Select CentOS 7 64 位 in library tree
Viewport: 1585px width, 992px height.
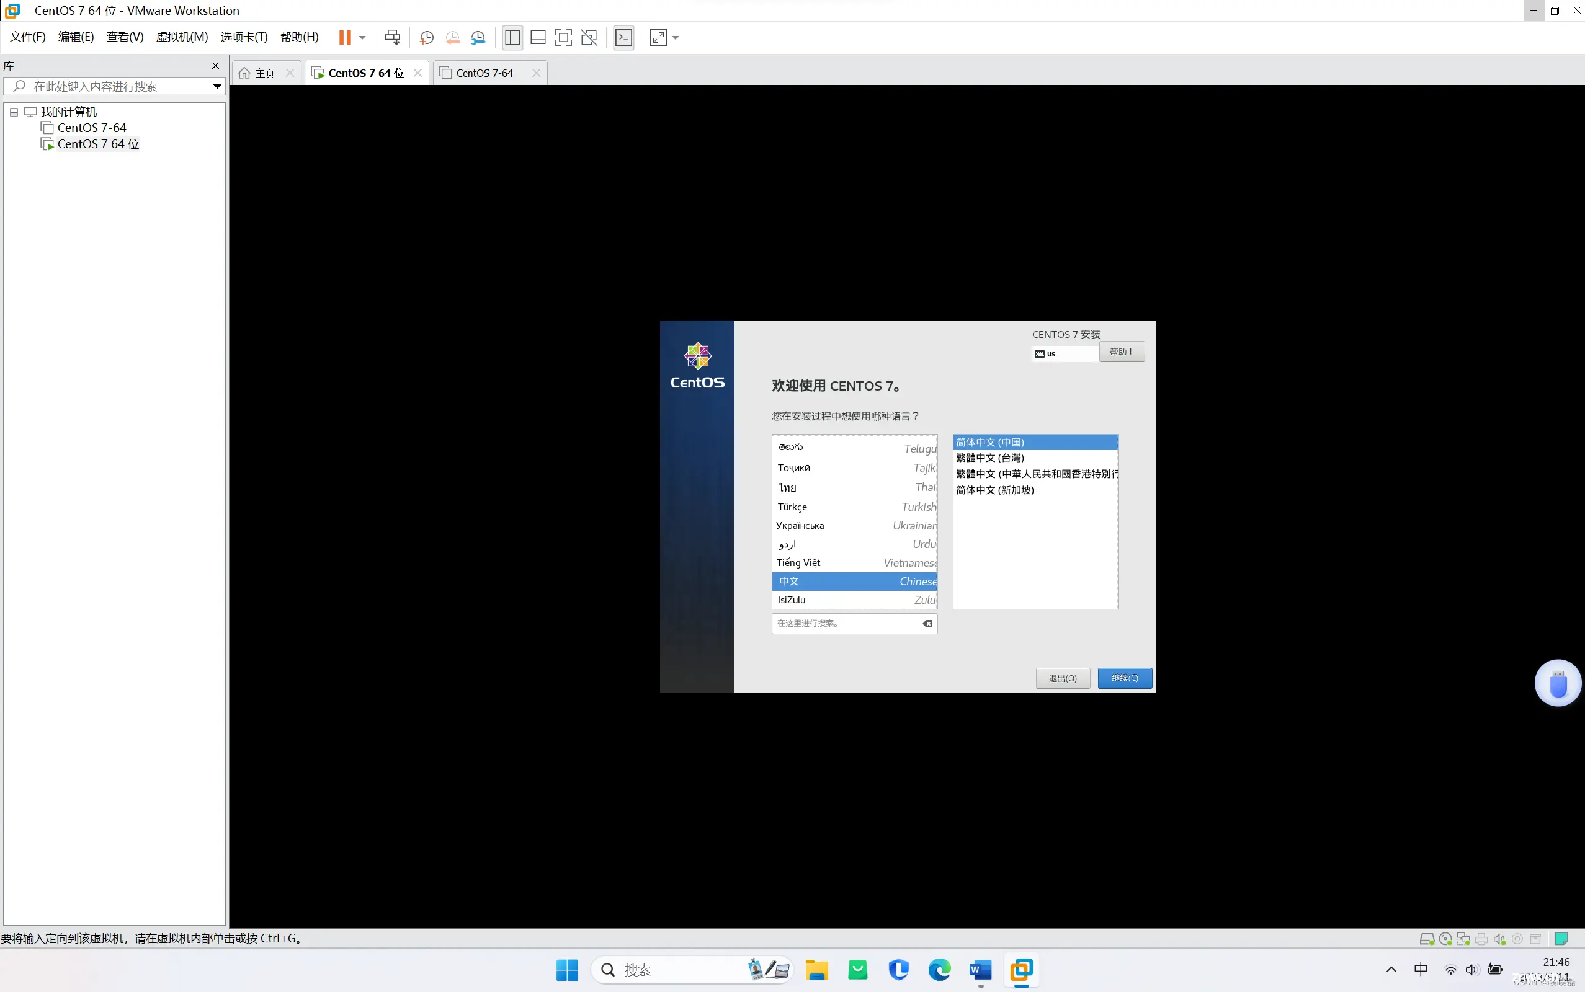pos(99,144)
